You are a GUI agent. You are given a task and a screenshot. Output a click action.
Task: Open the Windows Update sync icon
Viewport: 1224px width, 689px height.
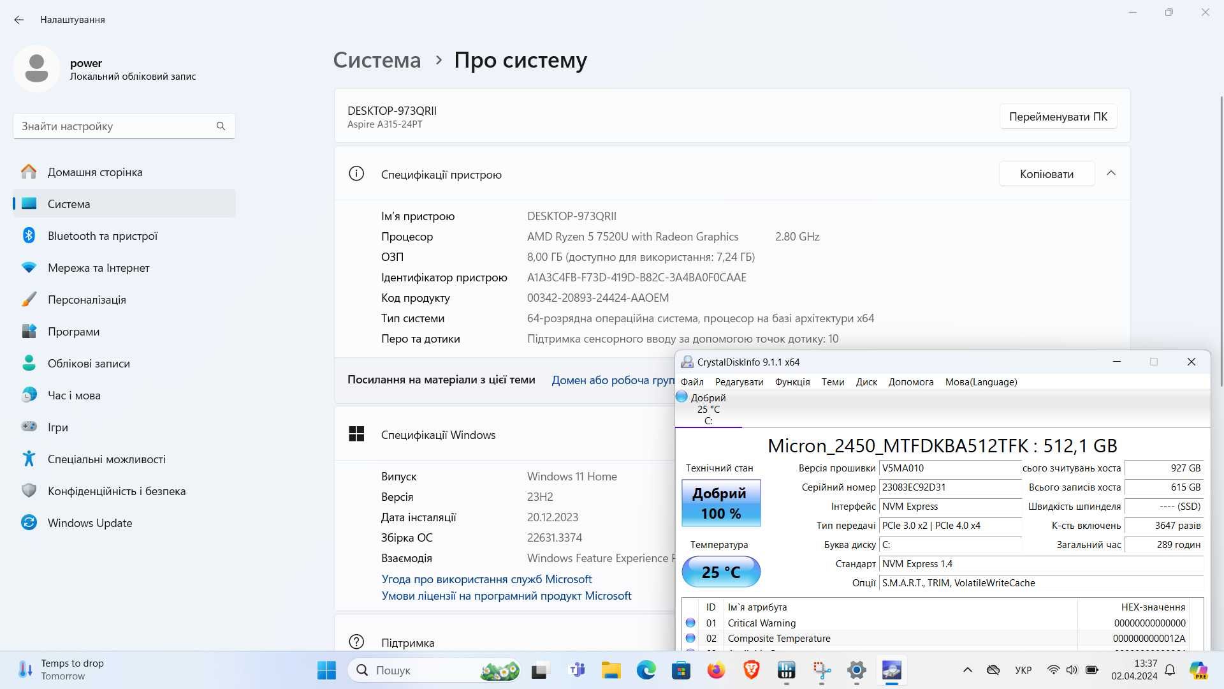pyautogui.click(x=29, y=523)
